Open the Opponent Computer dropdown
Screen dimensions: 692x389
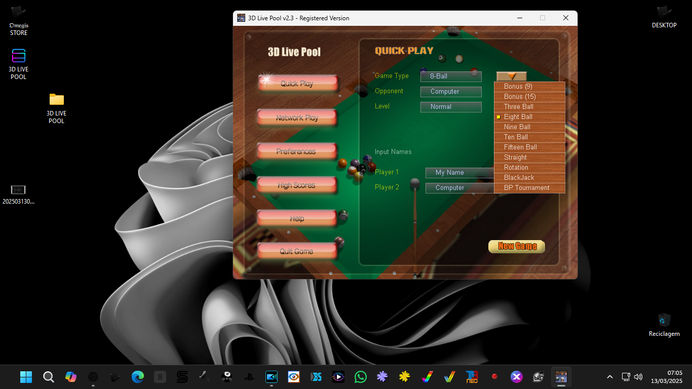(x=451, y=92)
